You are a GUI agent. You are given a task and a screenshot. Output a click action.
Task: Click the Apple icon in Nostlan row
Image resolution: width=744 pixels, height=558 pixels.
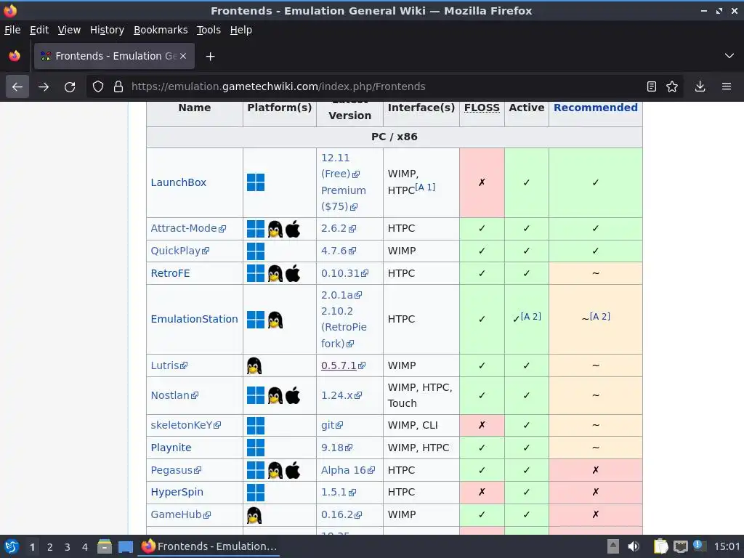tap(293, 395)
